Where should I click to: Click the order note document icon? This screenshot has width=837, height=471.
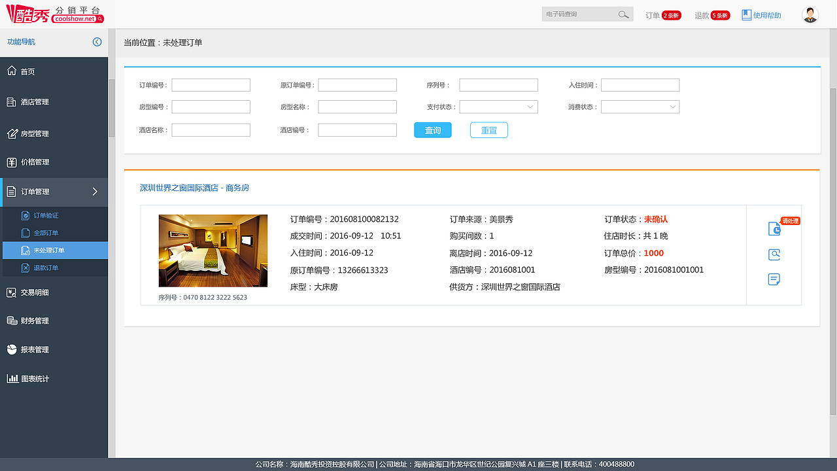coord(774,279)
